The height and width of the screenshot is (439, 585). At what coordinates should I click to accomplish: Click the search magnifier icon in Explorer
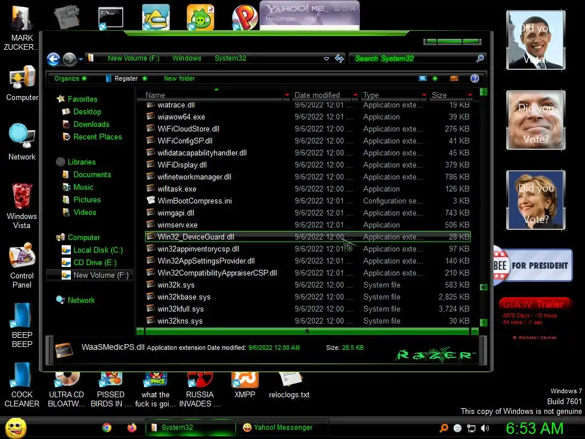pyautogui.click(x=480, y=58)
